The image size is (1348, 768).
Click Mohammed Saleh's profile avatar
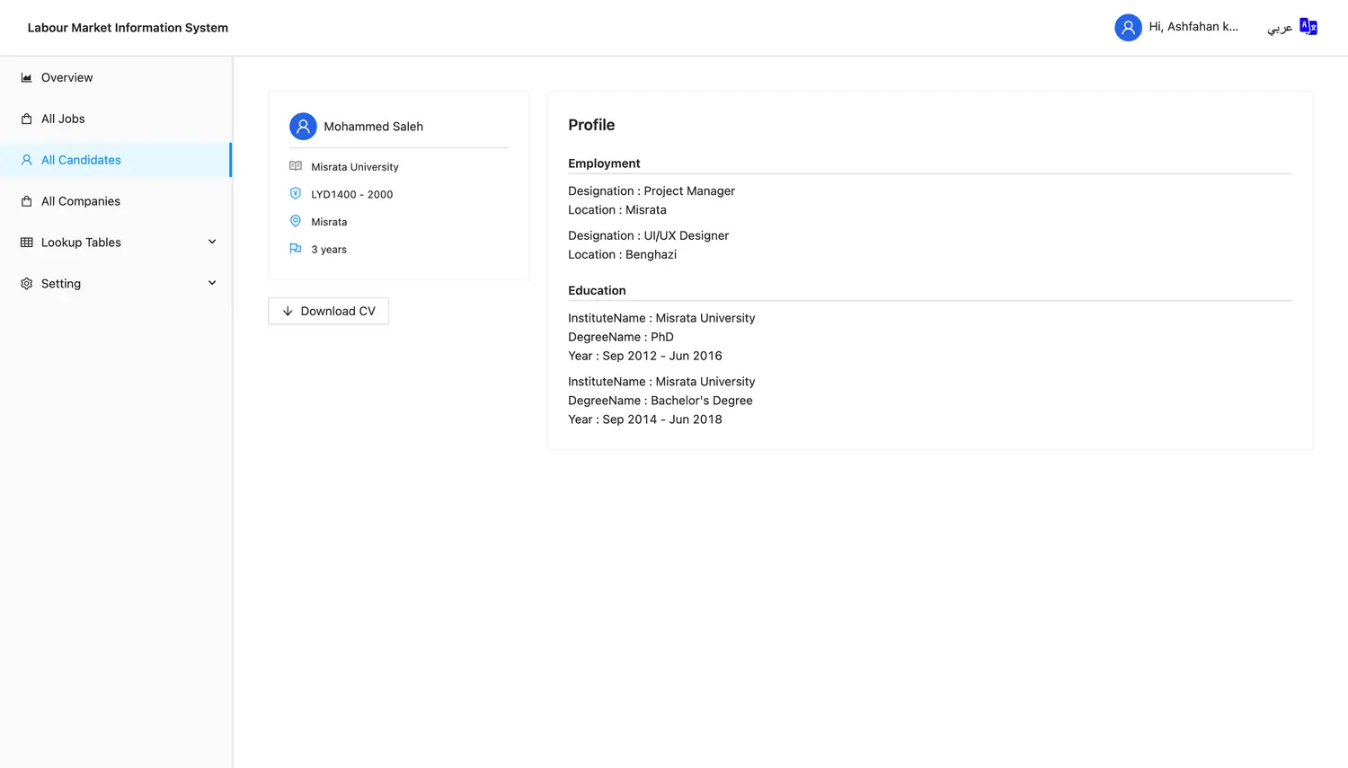(x=303, y=127)
